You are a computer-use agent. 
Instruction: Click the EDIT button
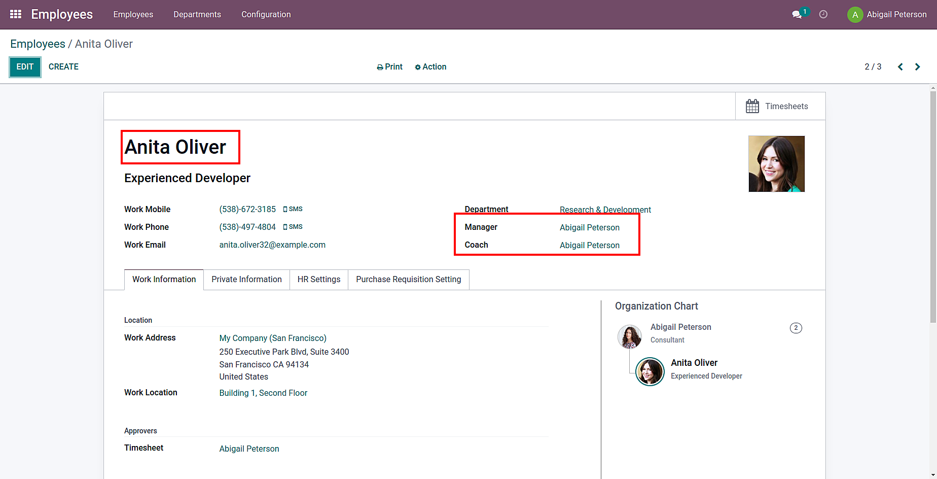coord(25,67)
